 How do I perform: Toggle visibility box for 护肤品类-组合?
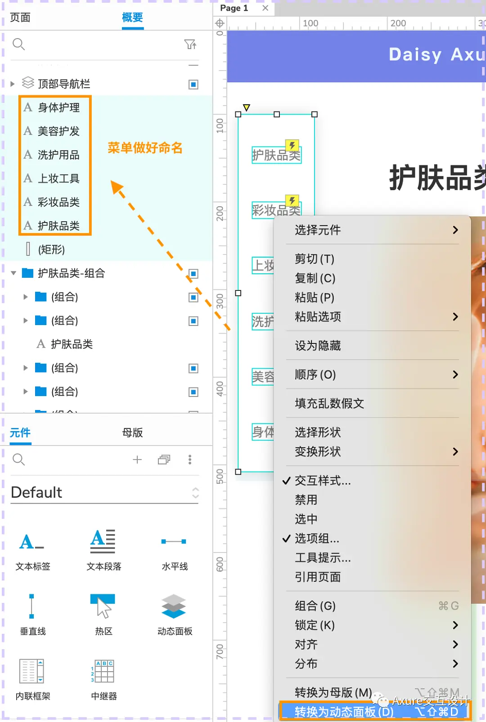pyautogui.click(x=193, y=274)
